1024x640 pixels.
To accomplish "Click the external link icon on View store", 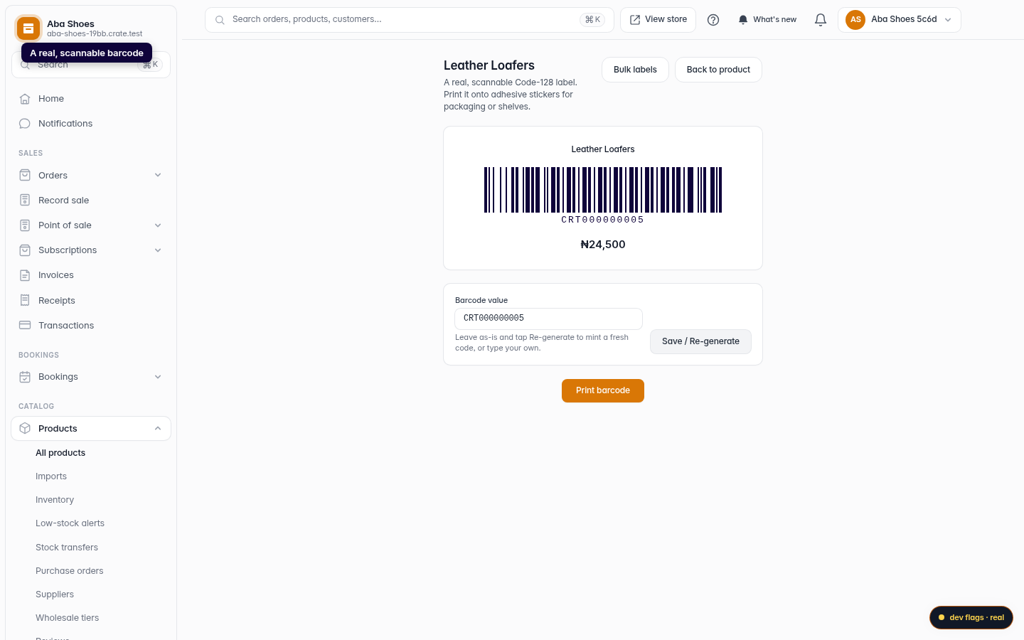I will coord(635,20).
